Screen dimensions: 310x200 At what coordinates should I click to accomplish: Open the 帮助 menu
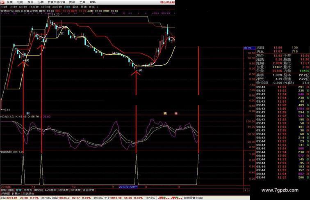93,2
